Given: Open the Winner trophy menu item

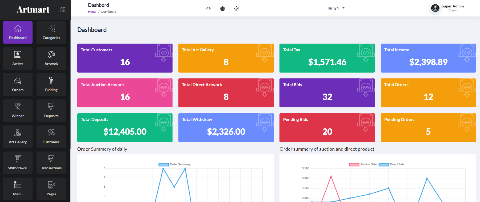Looking at the screenshot, I should tap(18, 111).
